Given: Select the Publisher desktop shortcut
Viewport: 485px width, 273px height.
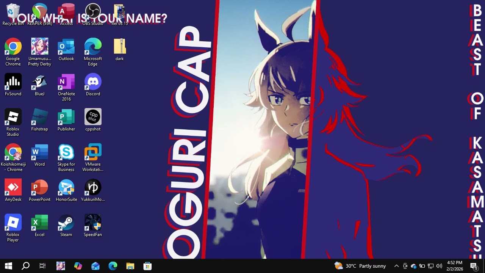Looking at the screenshot, I should point(66,120).
